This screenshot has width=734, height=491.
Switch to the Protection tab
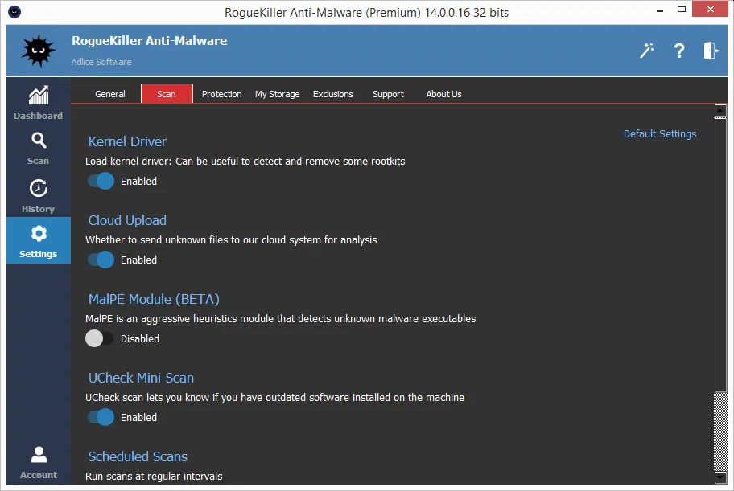221,94
